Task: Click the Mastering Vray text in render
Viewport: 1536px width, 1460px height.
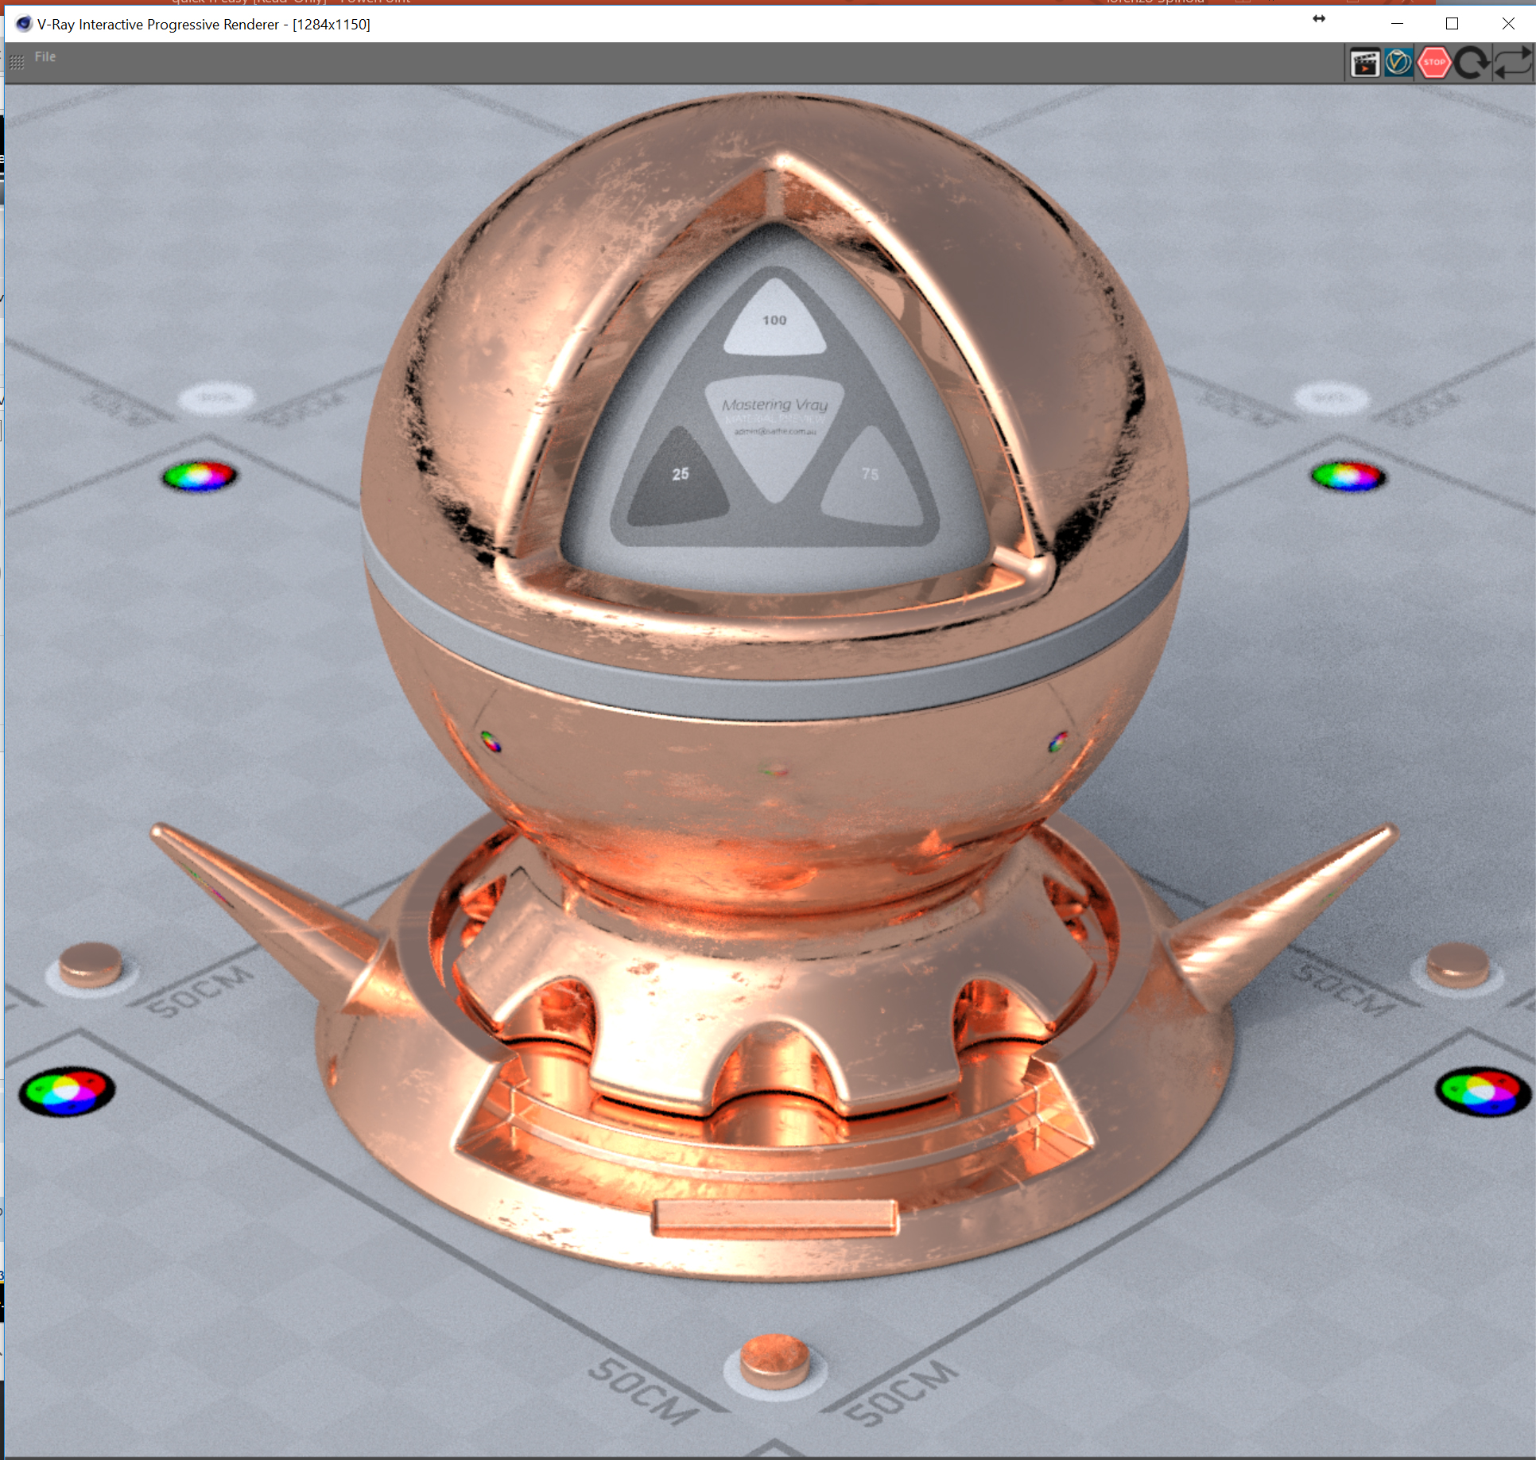Action: point(774,405)
